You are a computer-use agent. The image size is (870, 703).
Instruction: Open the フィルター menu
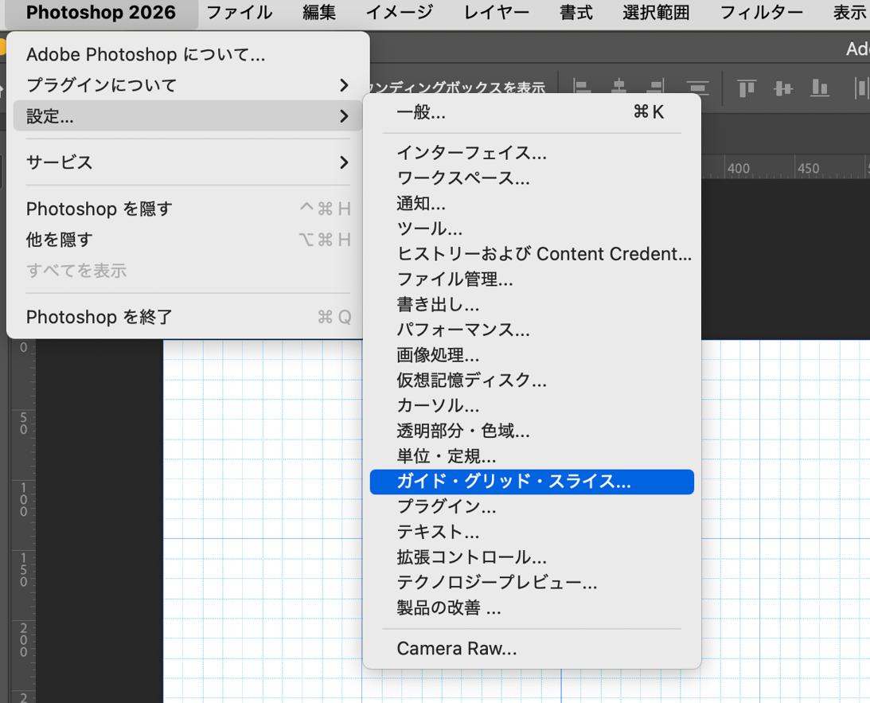pos(761,12)
